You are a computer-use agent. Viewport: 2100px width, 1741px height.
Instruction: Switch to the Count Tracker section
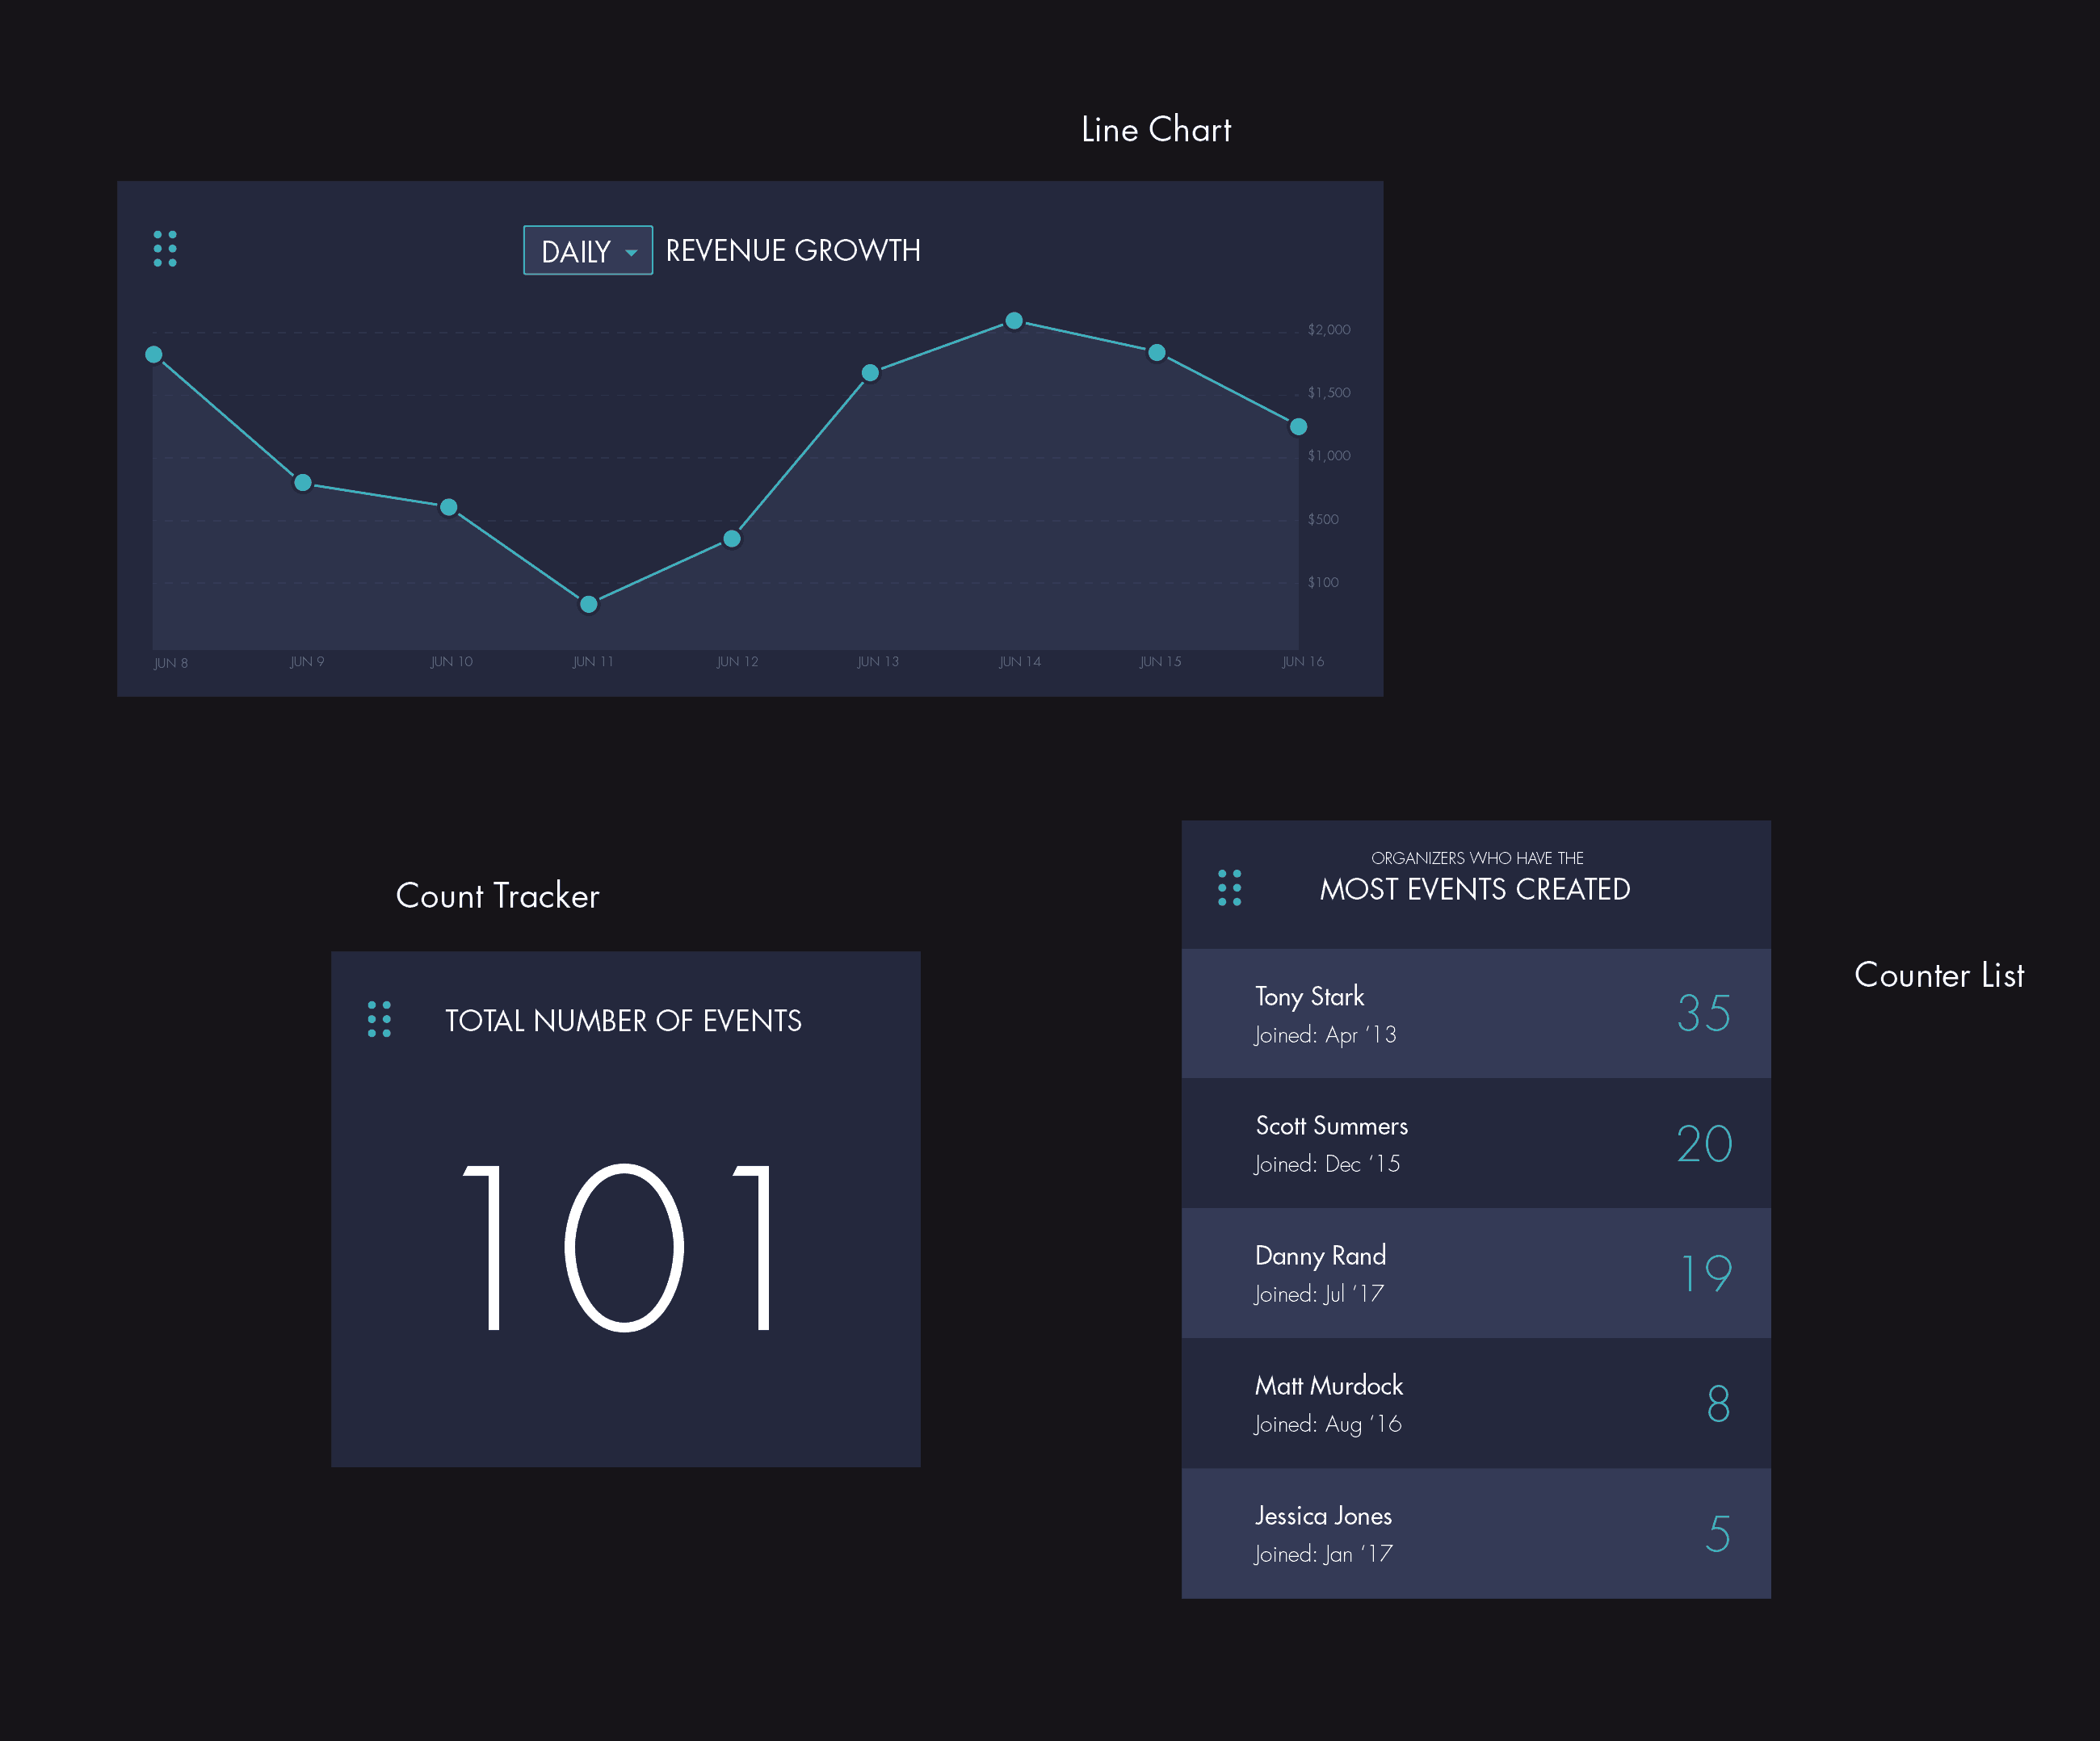pos(497,895)
